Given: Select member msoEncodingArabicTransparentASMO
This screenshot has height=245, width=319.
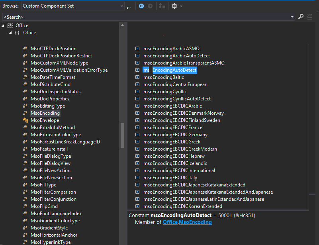Looking at the screenshot, I should point(184,63).
